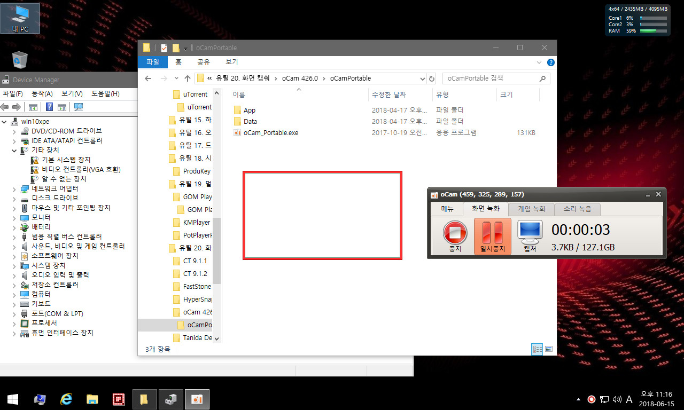Open 도움말(H) menu in Device Manager
This screenshot has width=684, height=410.
pos(105,94)
